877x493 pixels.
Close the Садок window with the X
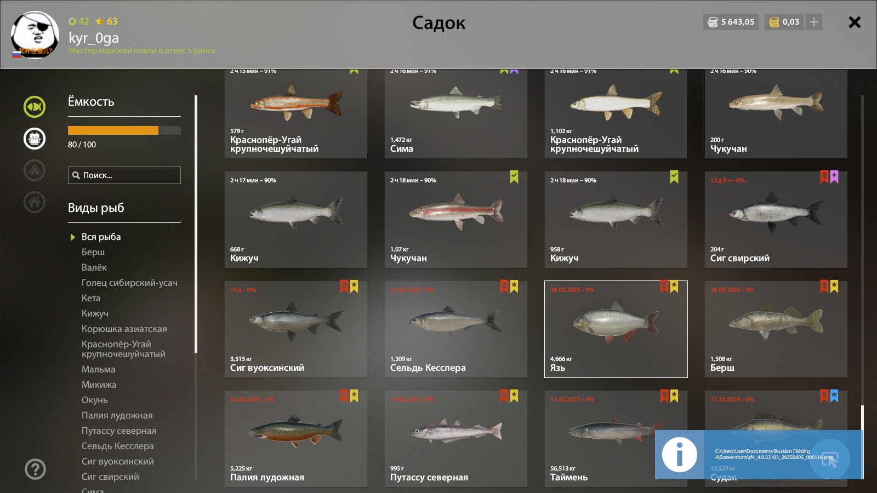[855, 22]
